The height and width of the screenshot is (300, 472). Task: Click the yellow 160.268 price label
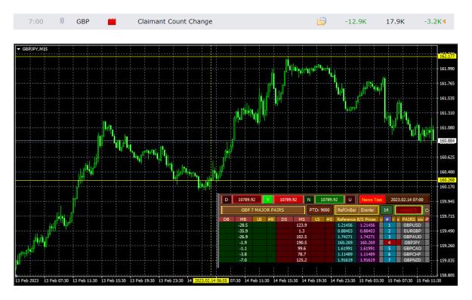pos(447,180)
